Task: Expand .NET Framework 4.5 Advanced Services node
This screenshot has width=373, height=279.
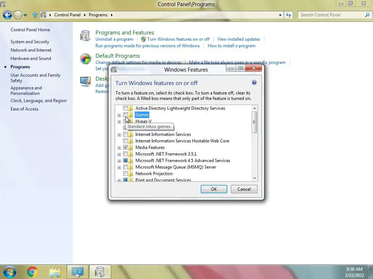Action: pos(119,161)
